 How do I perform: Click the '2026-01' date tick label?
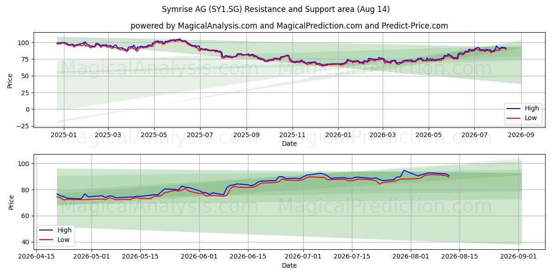338,135
